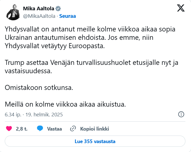Viewport: 191px width, 152px height.
Task: Open the tweet info icon
Action: (x=181, y=114)
